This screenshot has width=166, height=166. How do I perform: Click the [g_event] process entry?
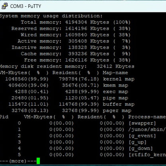click(142, 136)
